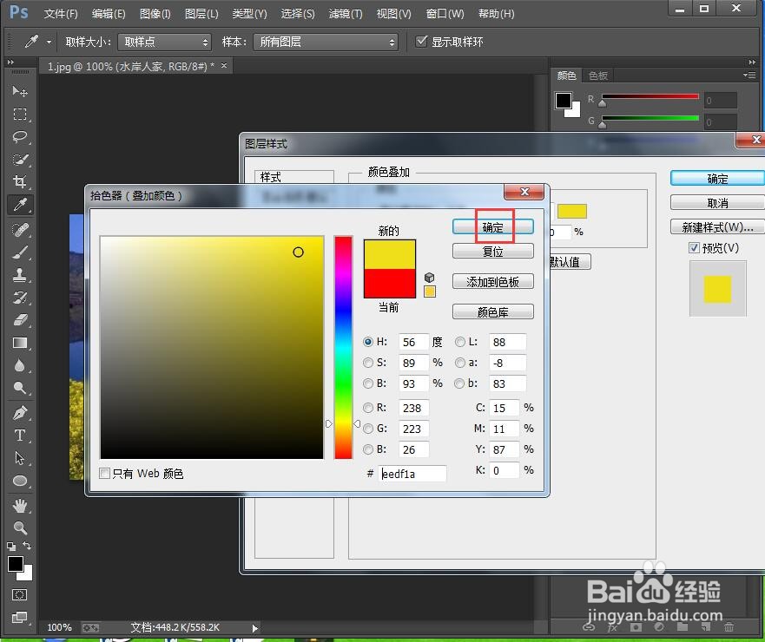
Task: Click the overlay color swatch in layer style
Action: click(x=572, y=212)
